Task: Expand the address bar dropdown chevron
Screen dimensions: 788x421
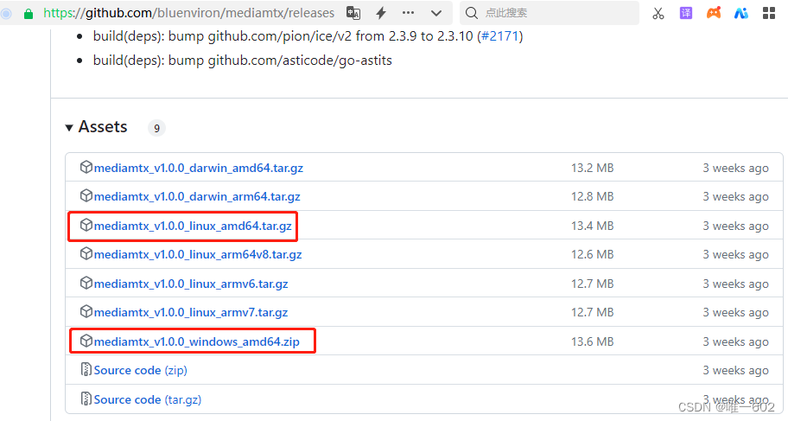Action: (436, 14)
